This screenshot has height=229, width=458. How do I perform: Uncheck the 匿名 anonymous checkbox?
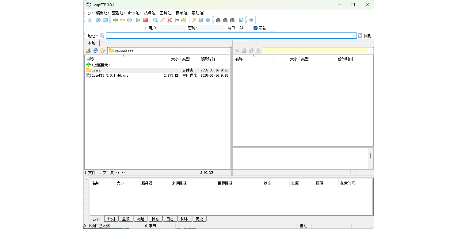[x=255, y=28]
